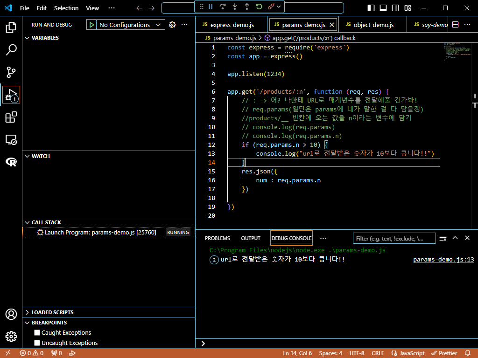Enable Caught Exceptions breakpoint
Viewport: 478px width, 358px height.
[37, 333]
